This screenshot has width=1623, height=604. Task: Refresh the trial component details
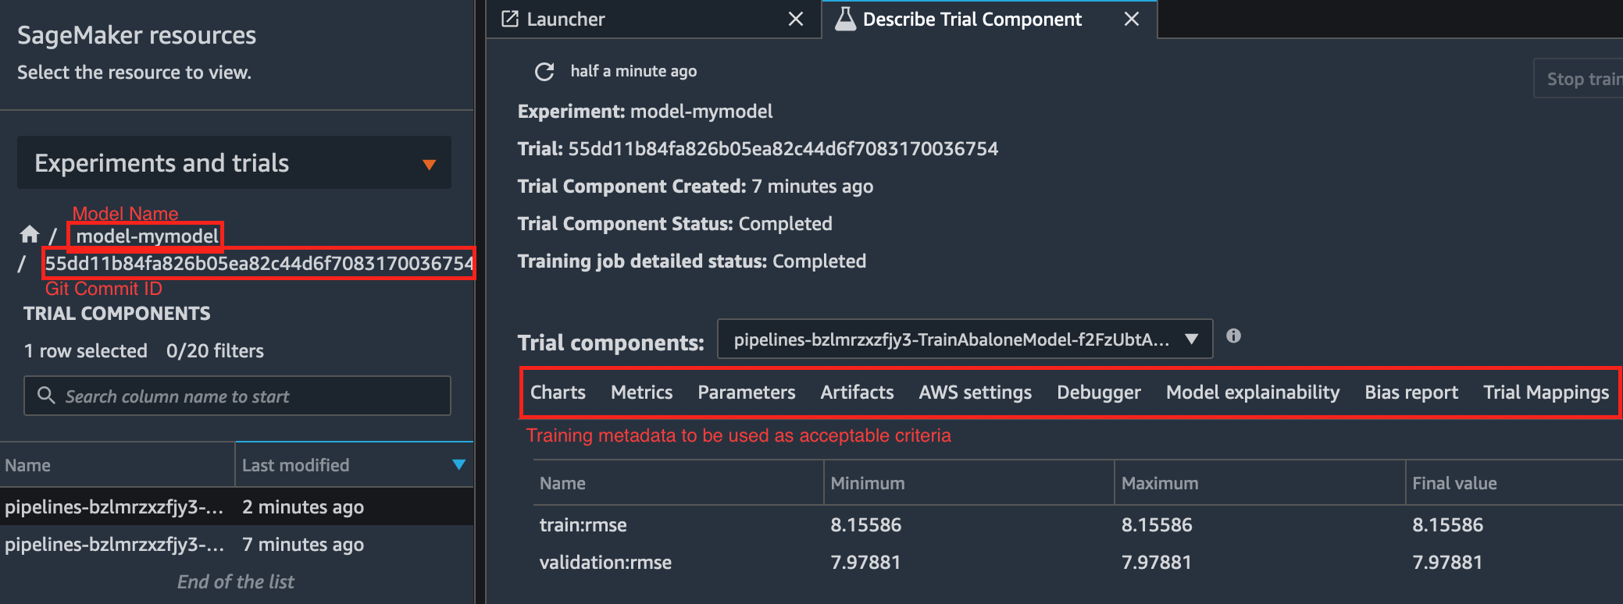544,72
